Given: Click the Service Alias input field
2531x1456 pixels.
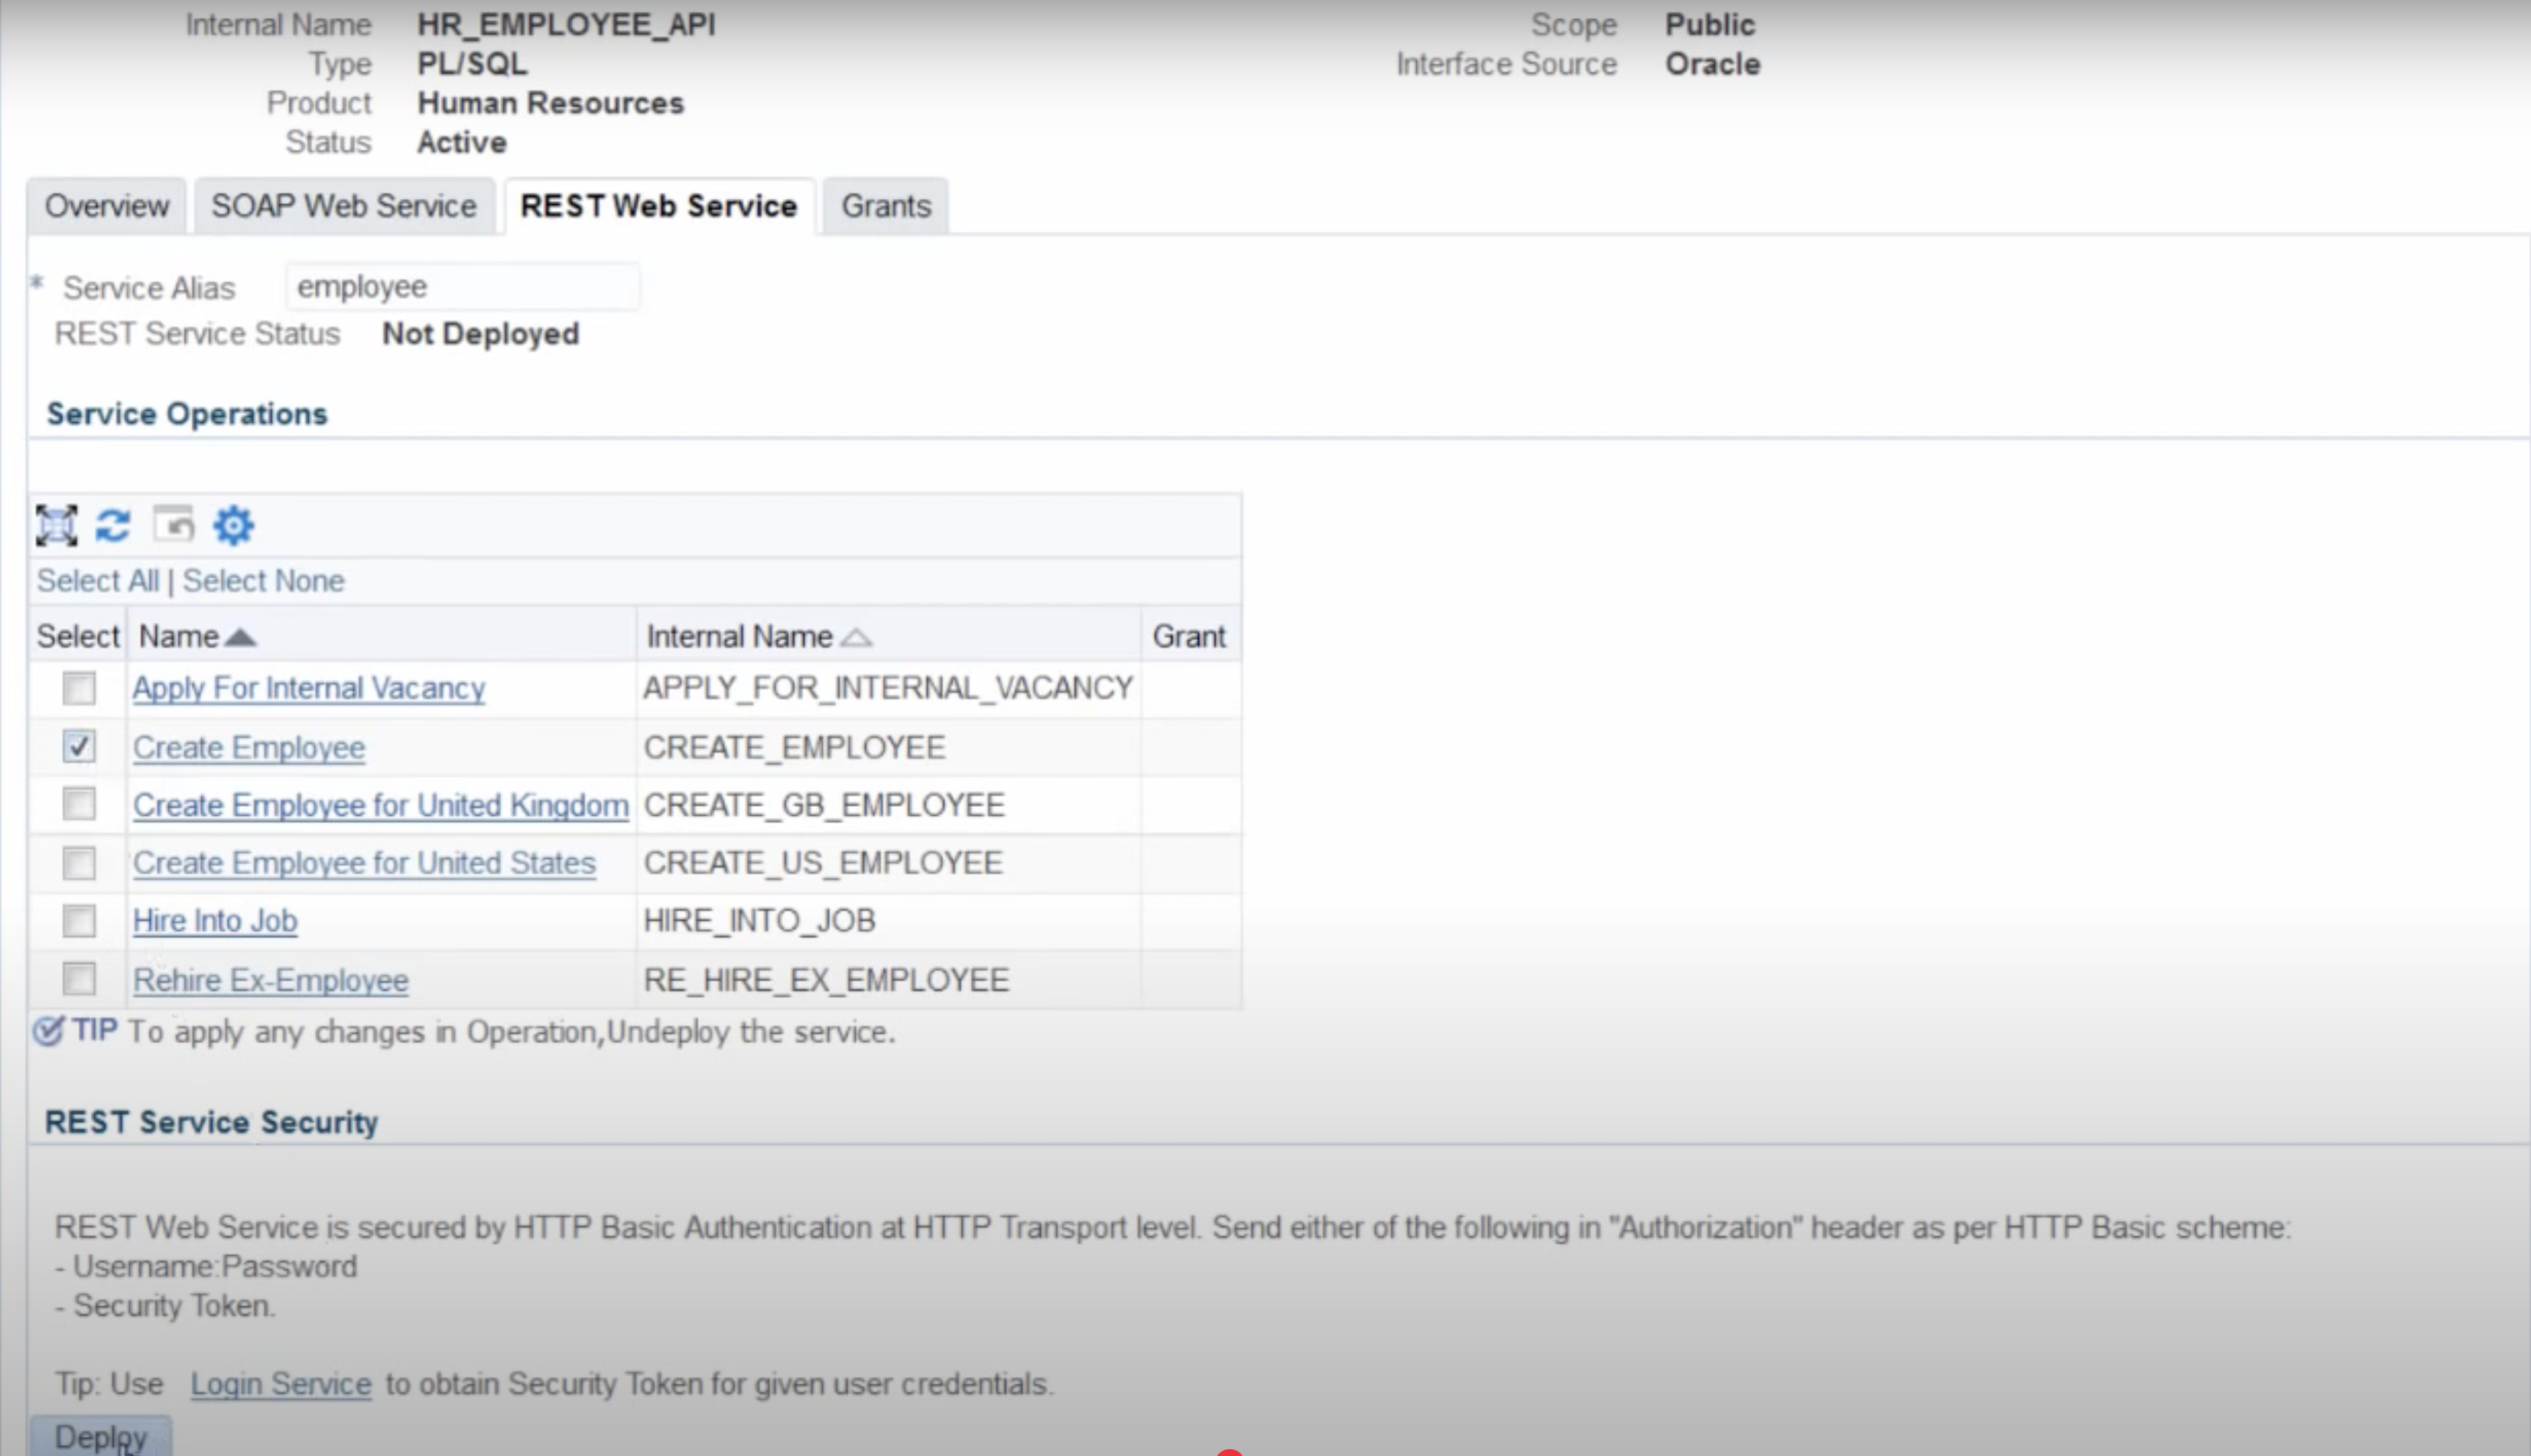Looking at the screenshot, I should click(463, 287).
